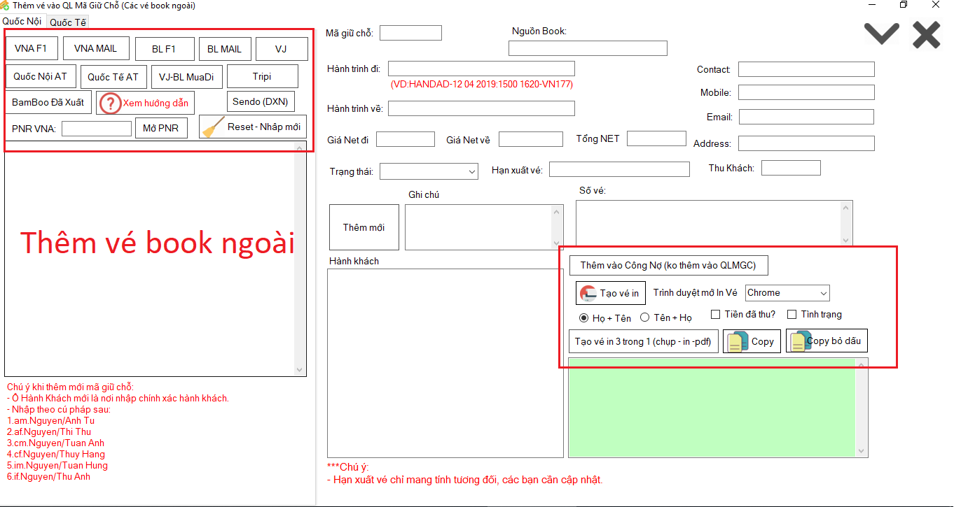Check the Tiền đã thu? checkbox
The height and width of the screenshot is (507, 954).
[x=716, y=315]
